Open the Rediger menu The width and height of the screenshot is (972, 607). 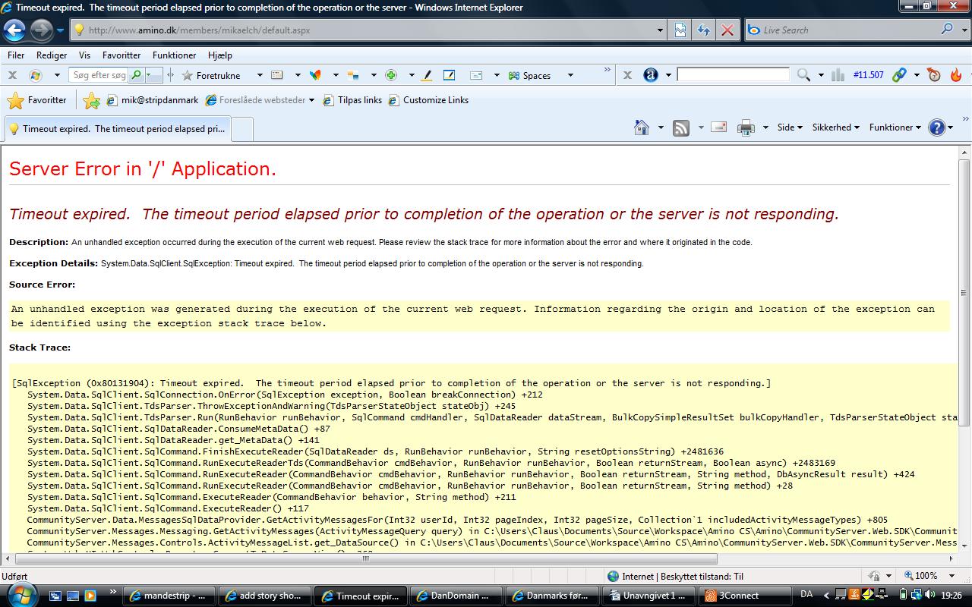pyautogui.click(x=52, y=55)
